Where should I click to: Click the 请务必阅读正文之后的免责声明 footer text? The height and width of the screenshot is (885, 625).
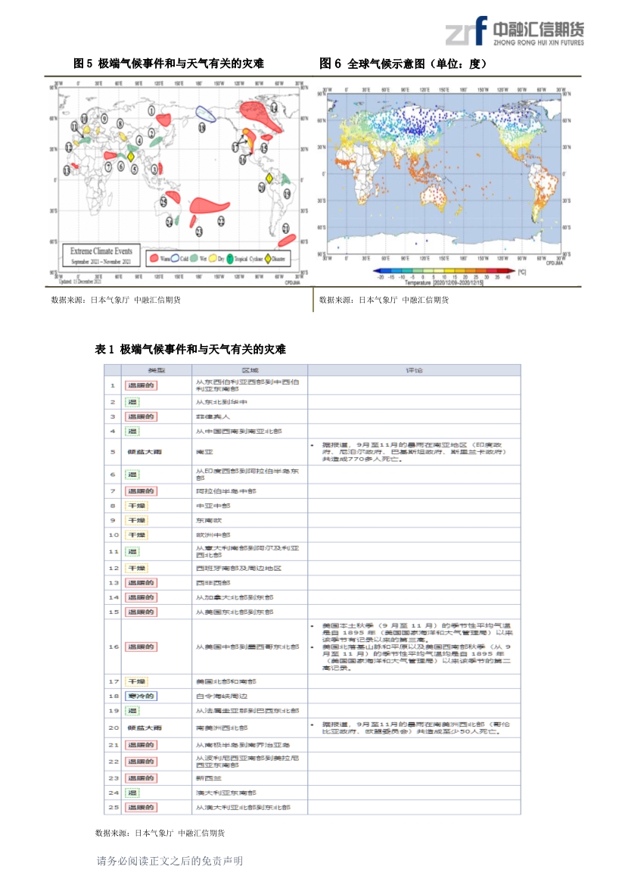(169, 861)
